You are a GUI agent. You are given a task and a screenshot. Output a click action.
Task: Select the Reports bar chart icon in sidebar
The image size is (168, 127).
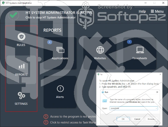[22, 66]
